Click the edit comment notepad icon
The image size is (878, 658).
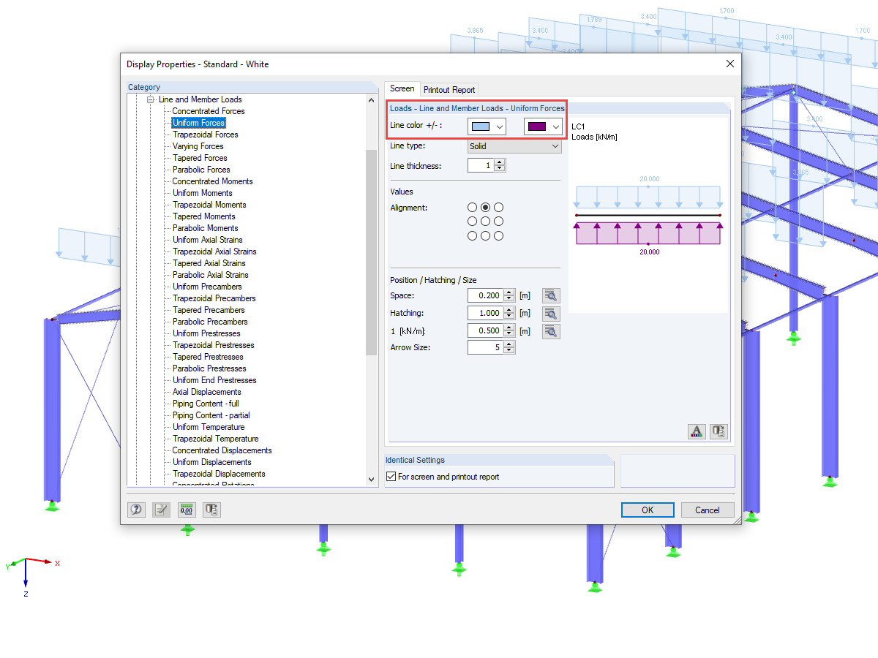[x=161, y=510]
